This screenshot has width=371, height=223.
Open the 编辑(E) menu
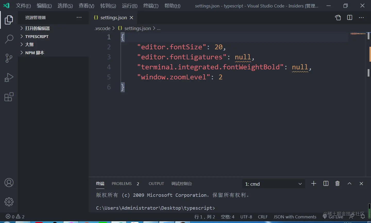tap(44, 6)
